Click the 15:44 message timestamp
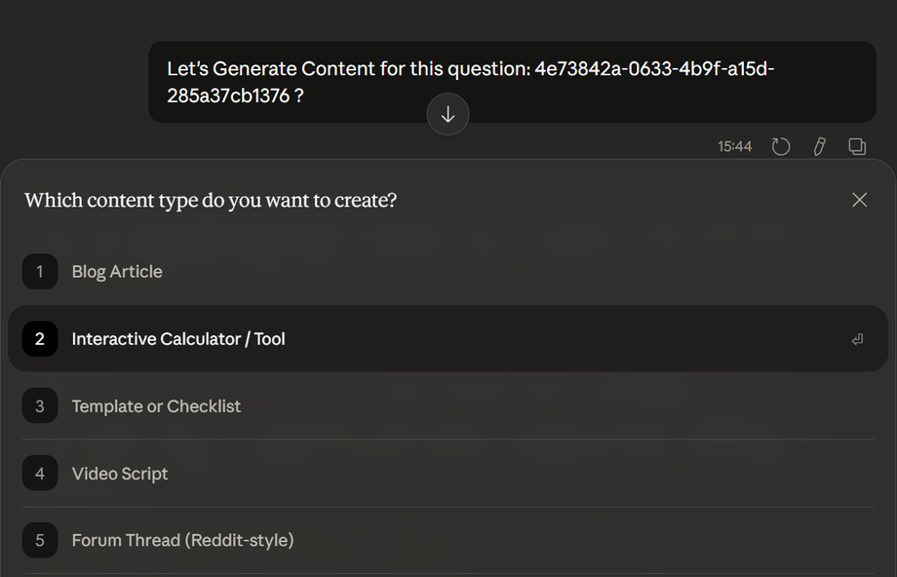Viewport: 897px width, 577px height. (x=735, y=146)
